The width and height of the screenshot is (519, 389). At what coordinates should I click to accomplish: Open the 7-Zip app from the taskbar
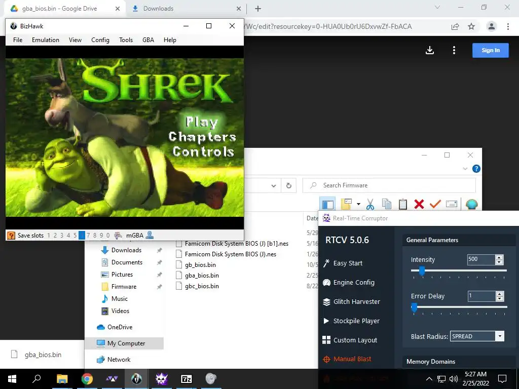pyautogui.click(x=187, y=379)
